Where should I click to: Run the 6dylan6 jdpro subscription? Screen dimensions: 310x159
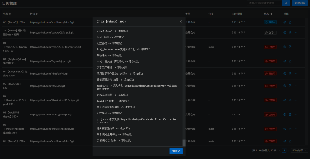pos(285,61)
